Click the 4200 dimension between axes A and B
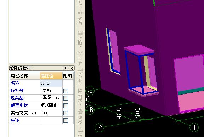The image size is (204, 137). pyautogui.click(x=119, y=112)
